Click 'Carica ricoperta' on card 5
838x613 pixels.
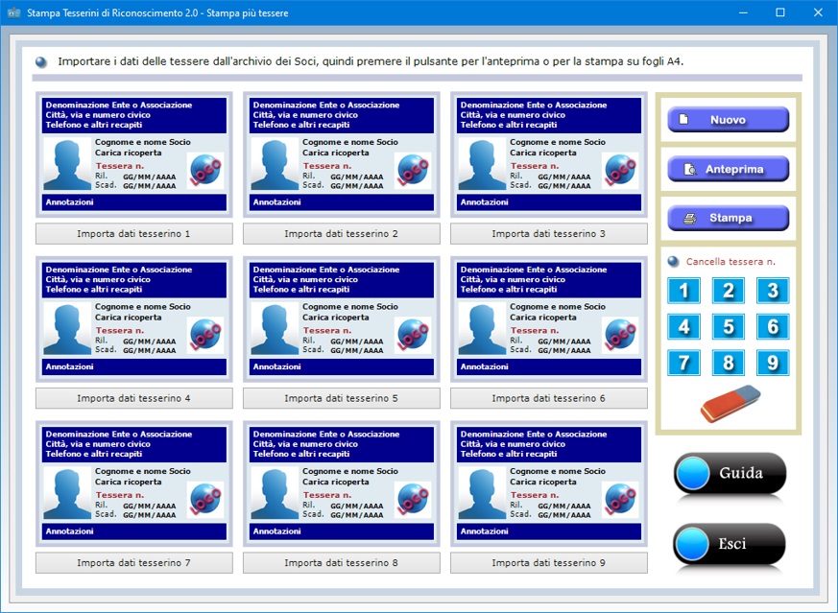(336, 318)
